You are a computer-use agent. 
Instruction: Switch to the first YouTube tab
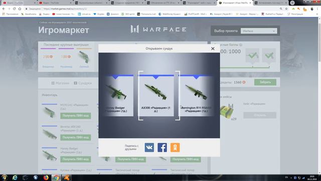click(19, 3)
